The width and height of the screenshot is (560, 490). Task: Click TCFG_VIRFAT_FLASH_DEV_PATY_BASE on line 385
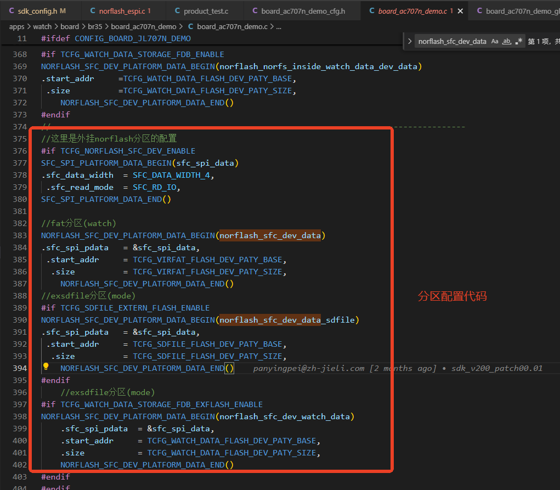tap(207, 260)
